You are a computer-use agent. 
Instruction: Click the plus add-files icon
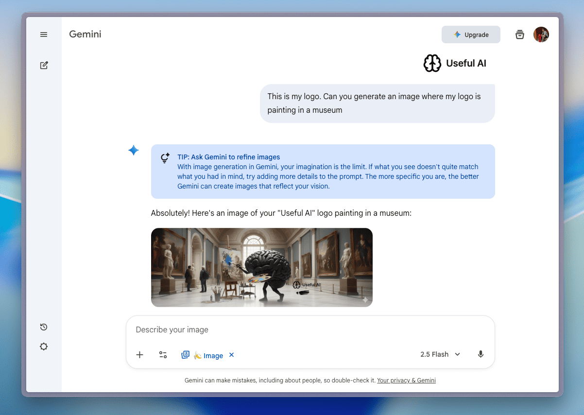click(139, 355)
